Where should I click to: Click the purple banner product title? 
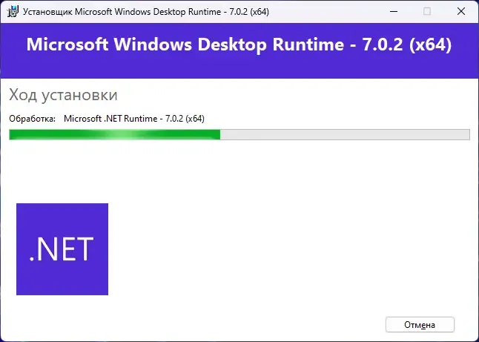pos(239,45)
